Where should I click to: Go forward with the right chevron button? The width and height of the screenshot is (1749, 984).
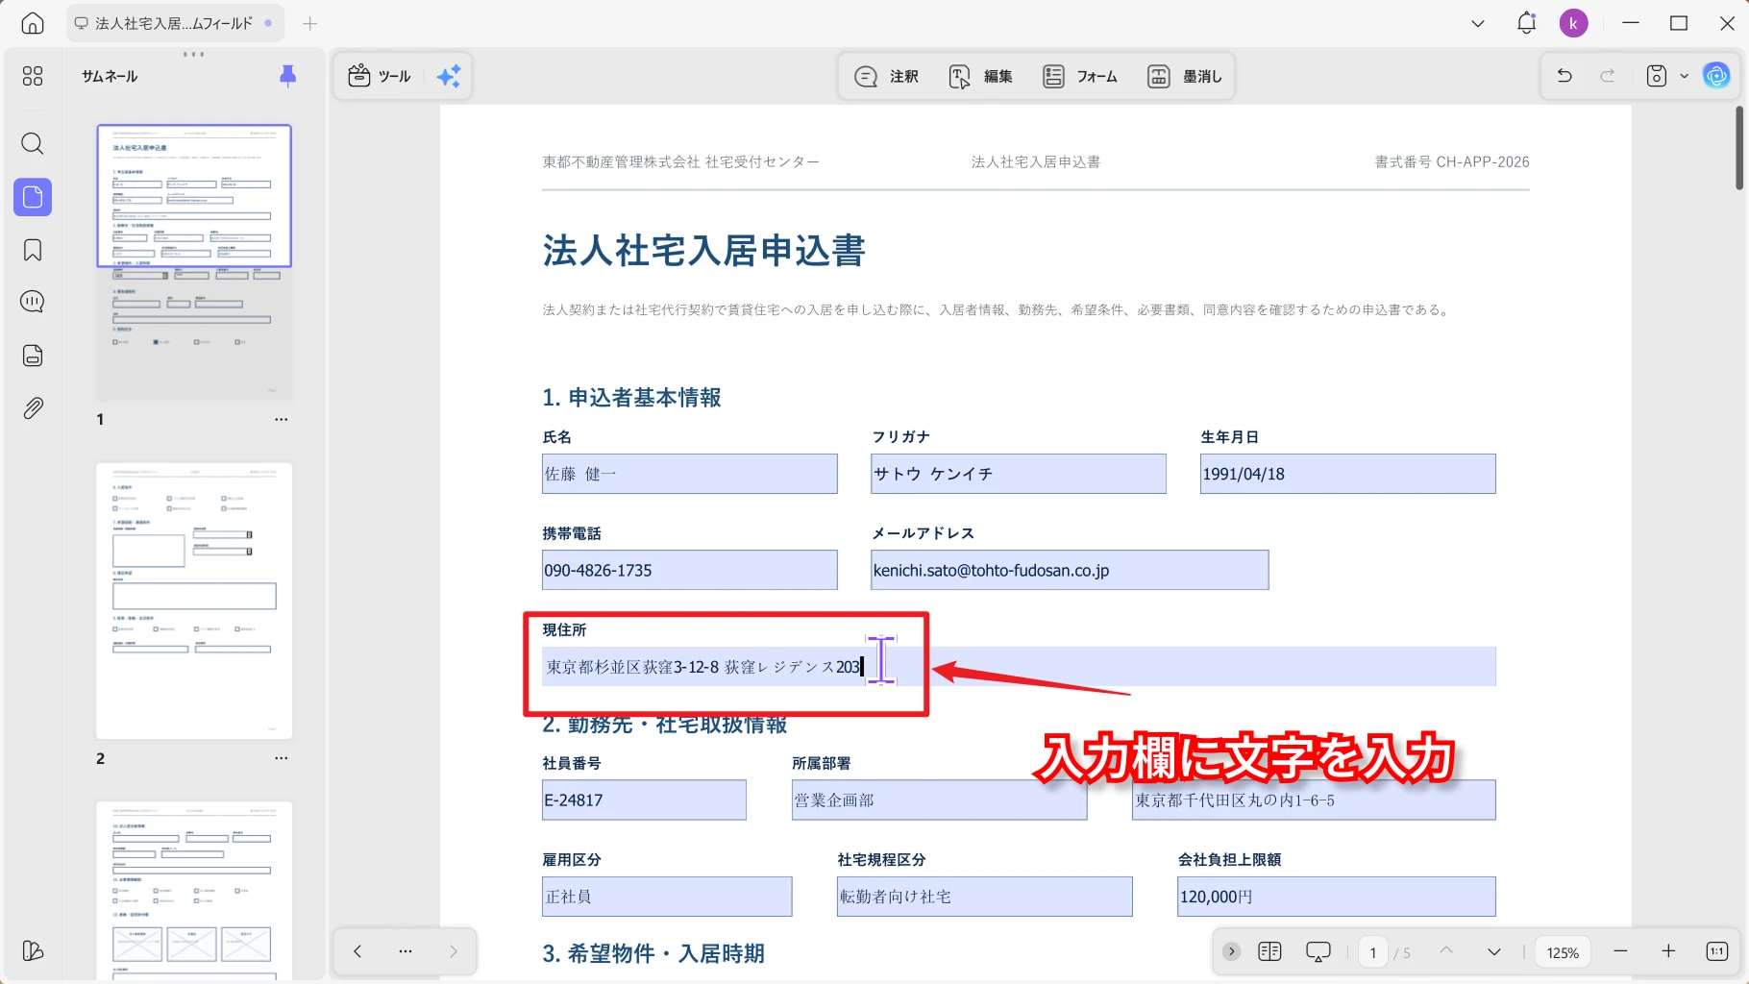454,951
